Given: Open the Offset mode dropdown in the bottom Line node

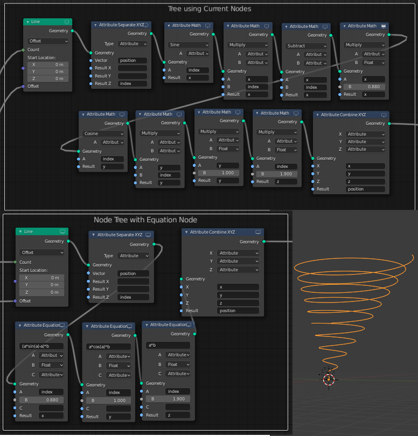Looking at the screenshot, I should pyautogui.click(x=41, y=252).
